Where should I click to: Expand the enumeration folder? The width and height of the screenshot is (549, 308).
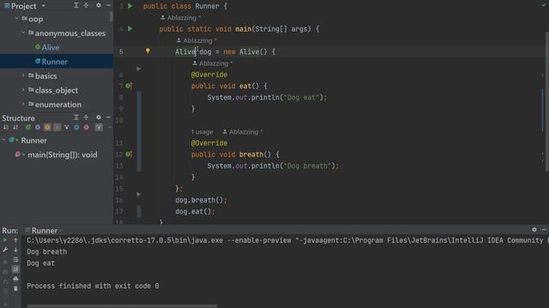click(x=23, y=104)
